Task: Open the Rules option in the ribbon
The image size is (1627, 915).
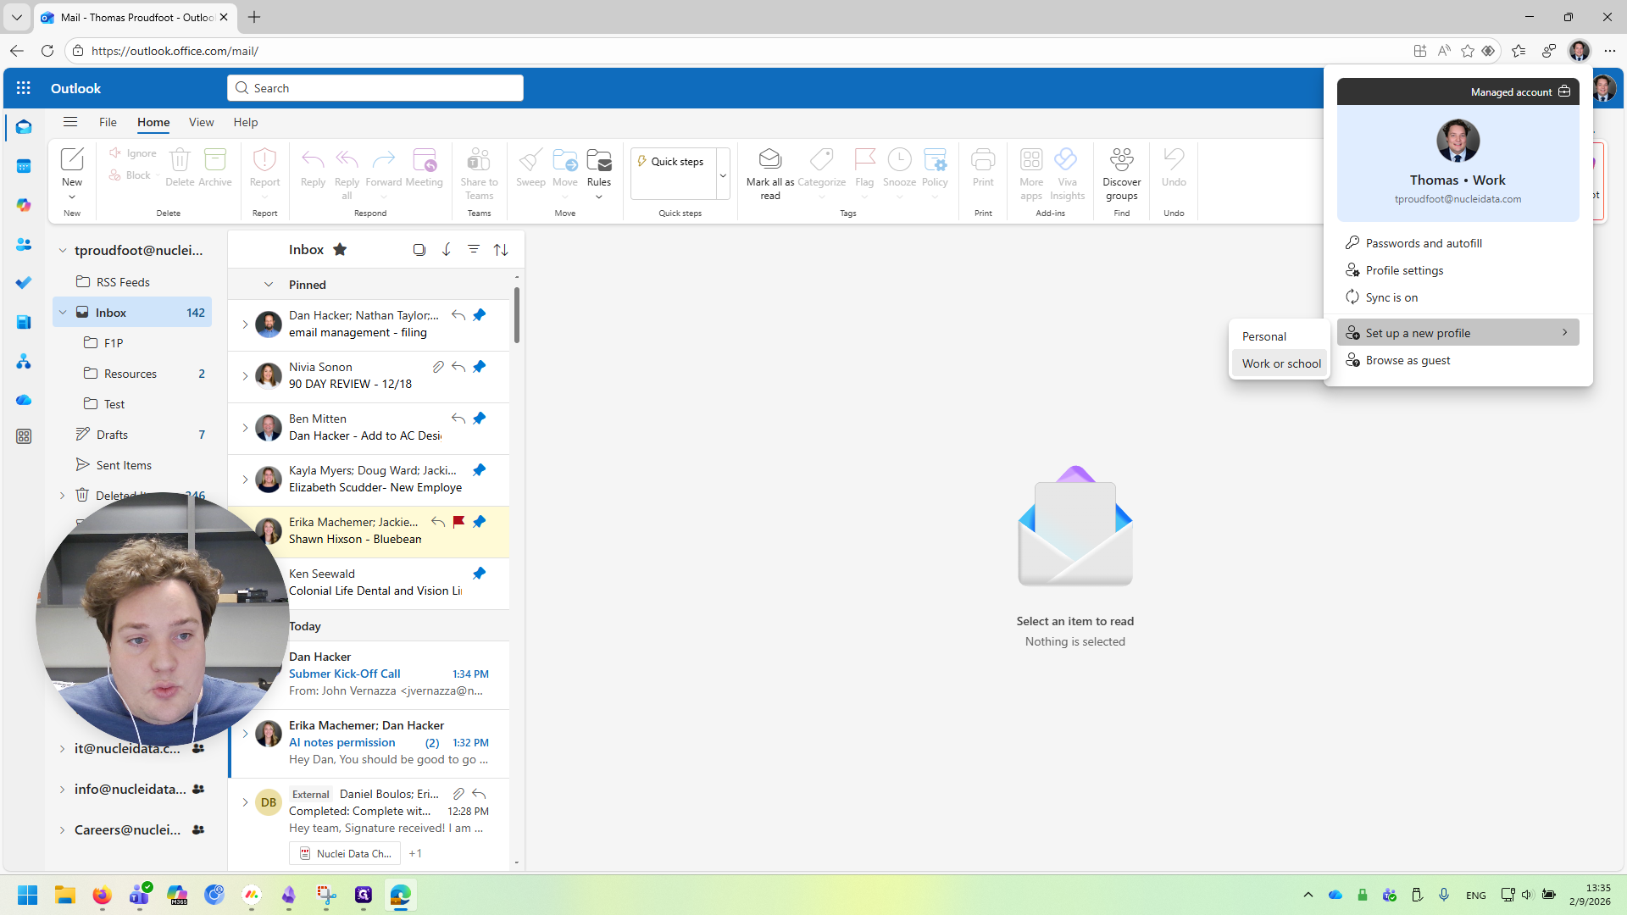Action: click(599, 174)
